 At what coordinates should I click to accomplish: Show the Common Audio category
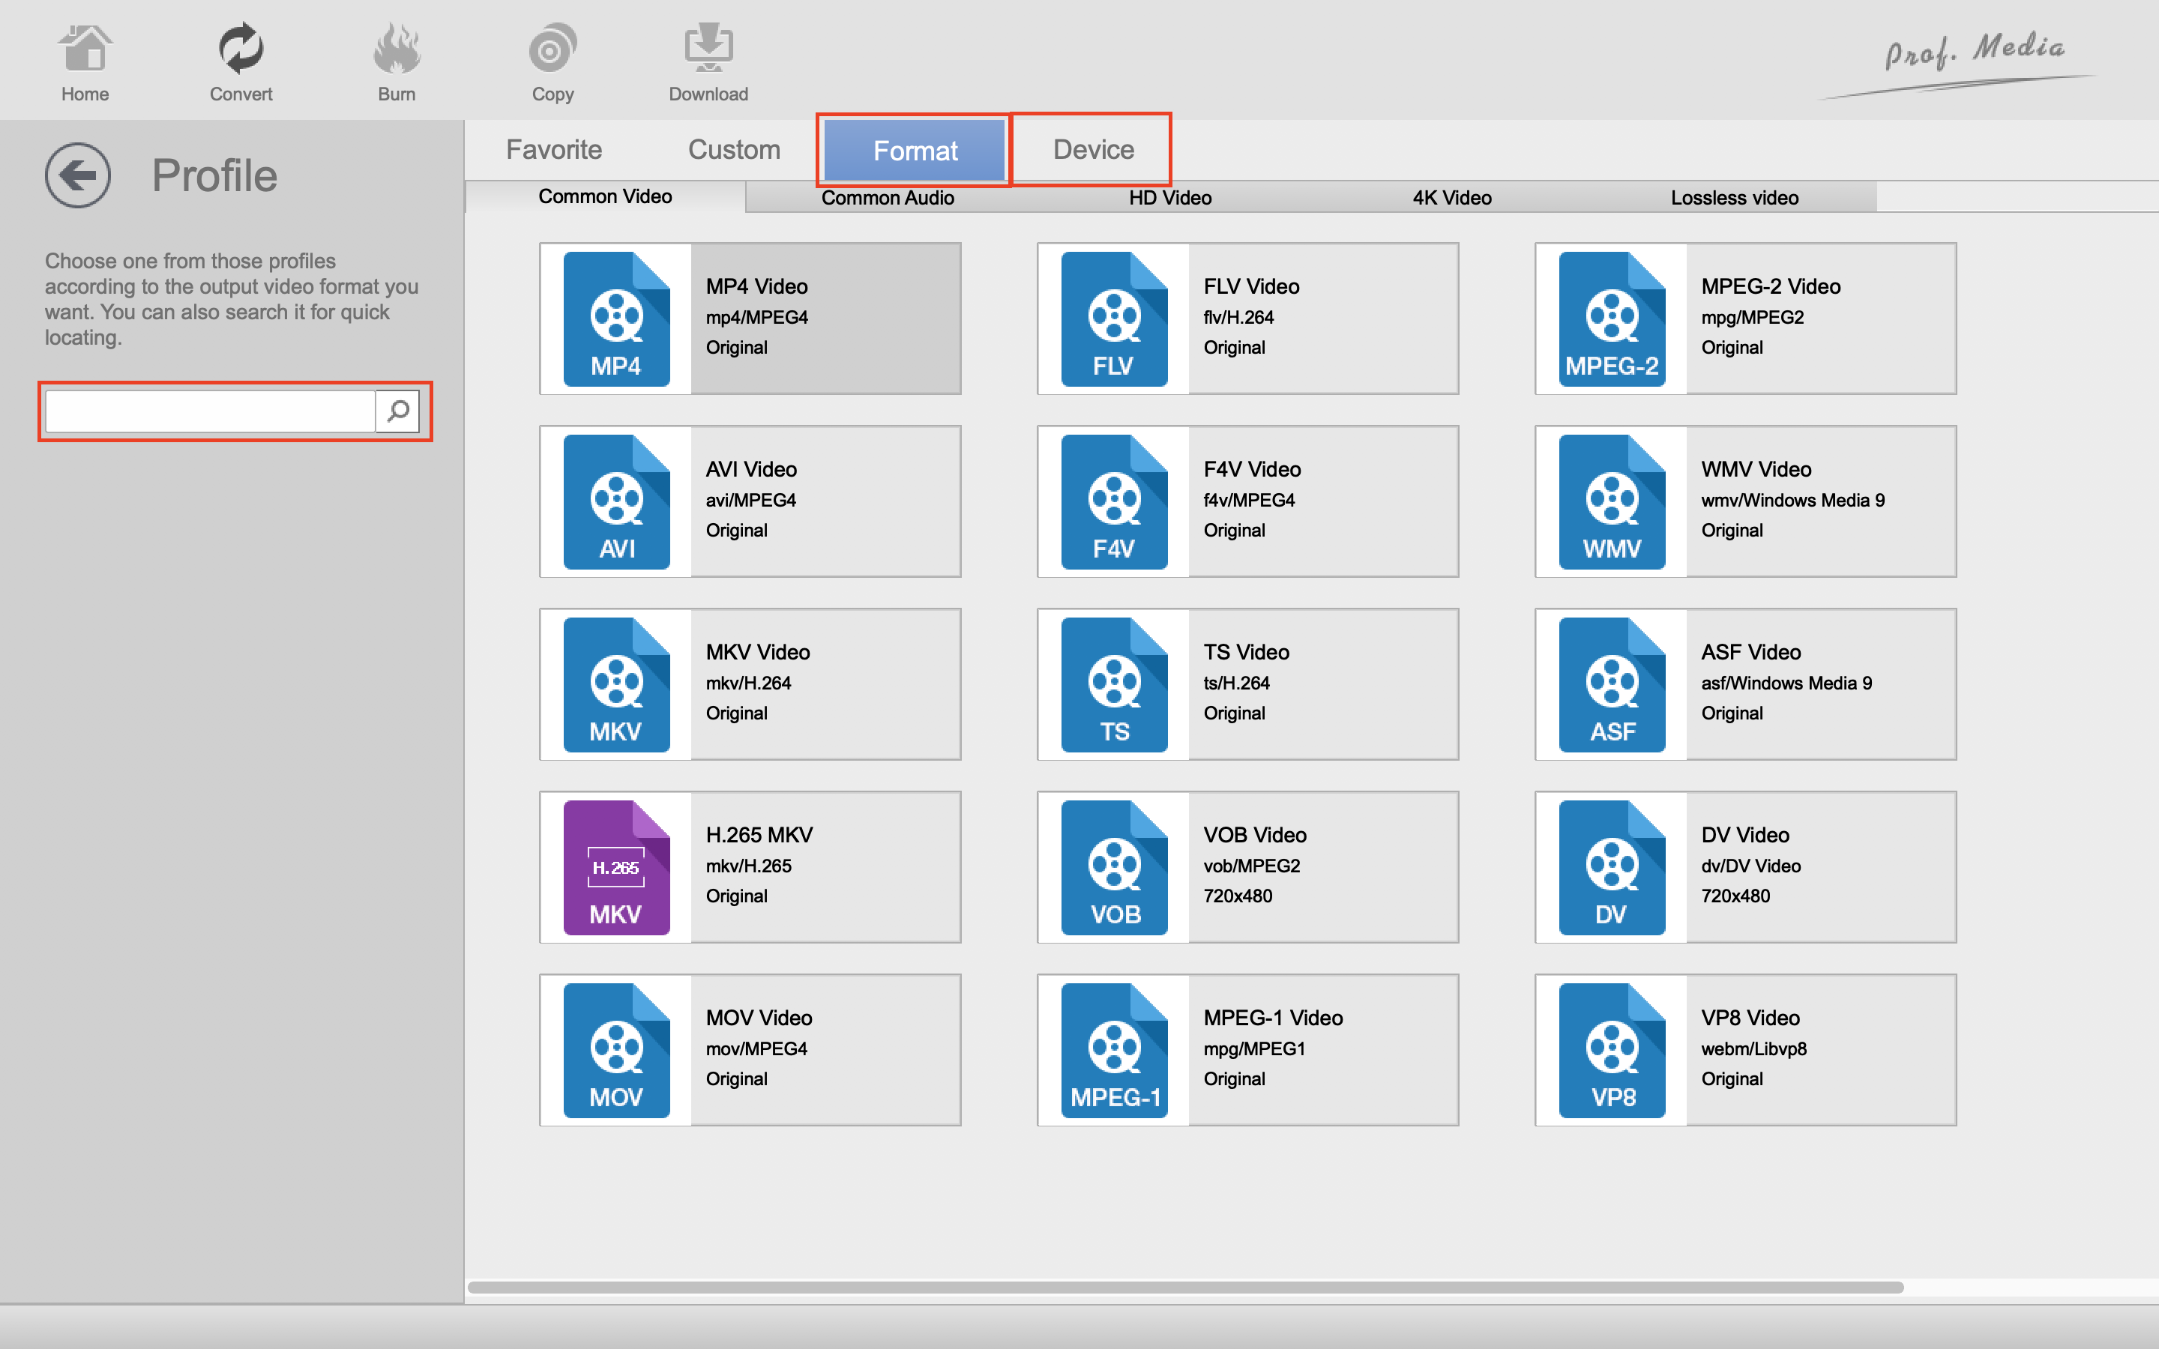click(887, 198)
